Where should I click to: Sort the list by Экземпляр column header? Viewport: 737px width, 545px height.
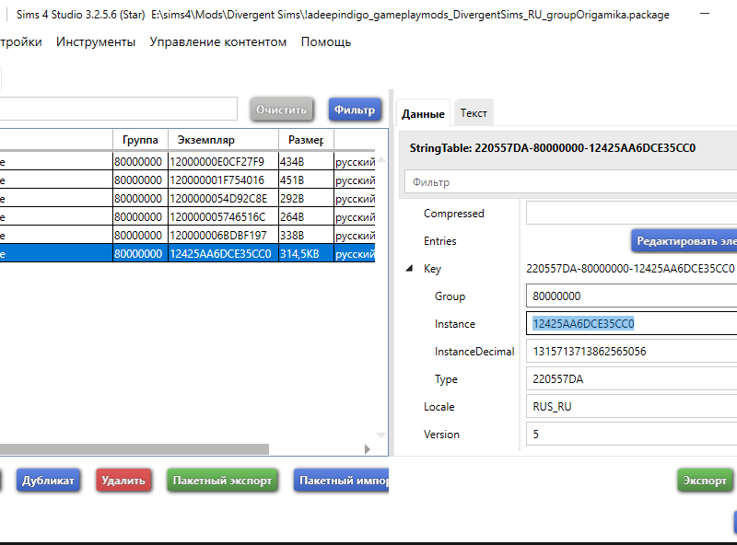[x=224, y=140]
